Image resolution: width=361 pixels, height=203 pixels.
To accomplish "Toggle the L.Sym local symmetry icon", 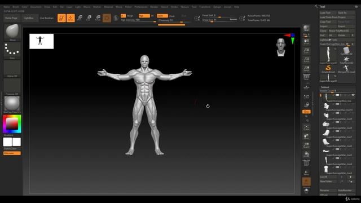I will (306, 96).
